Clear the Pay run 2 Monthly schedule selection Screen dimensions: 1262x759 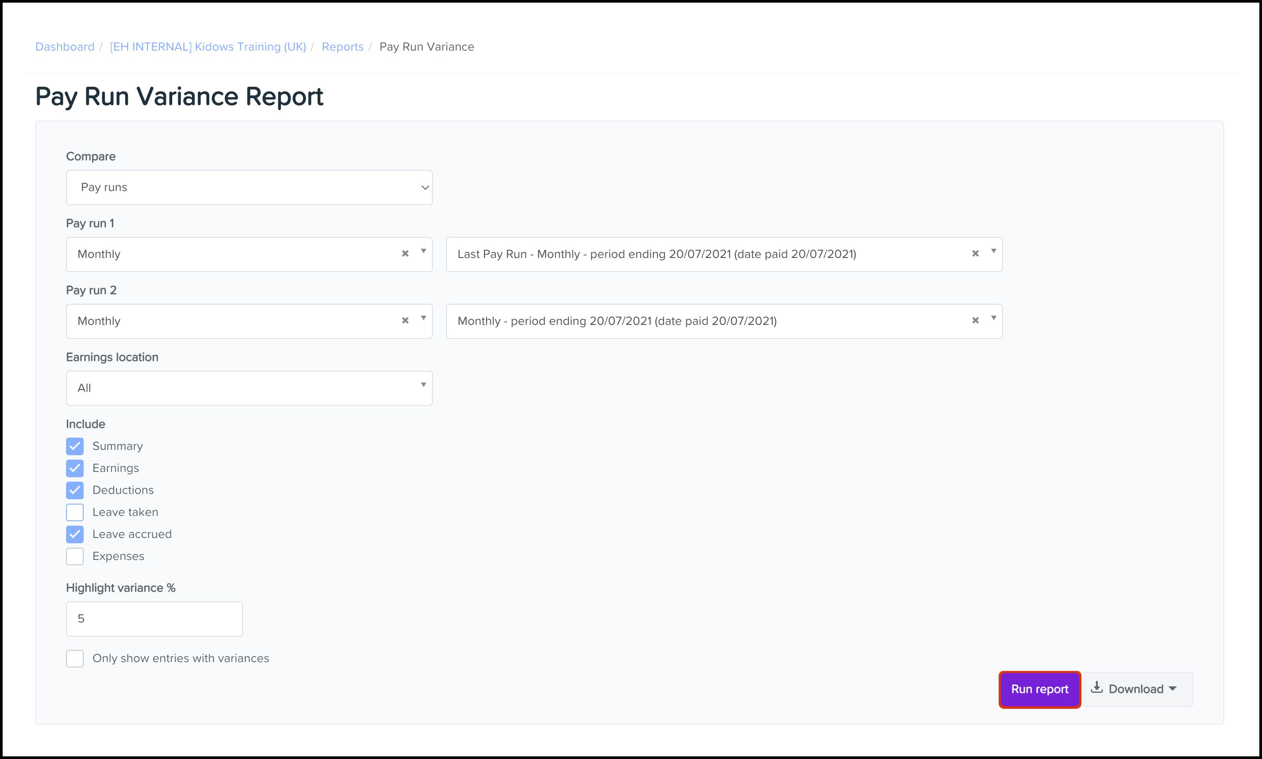(x=405, y=320)
